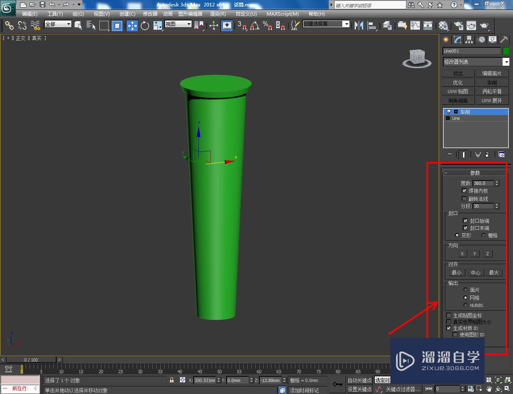Open Configure Modifier Sets icon

pos(501,154)
